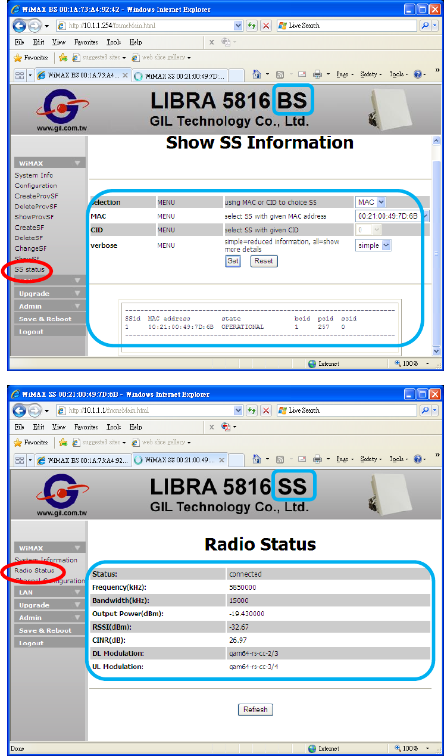Screen dimensions: 444x756
Task: Open View menu in SS window
Action: click(59, 427)
